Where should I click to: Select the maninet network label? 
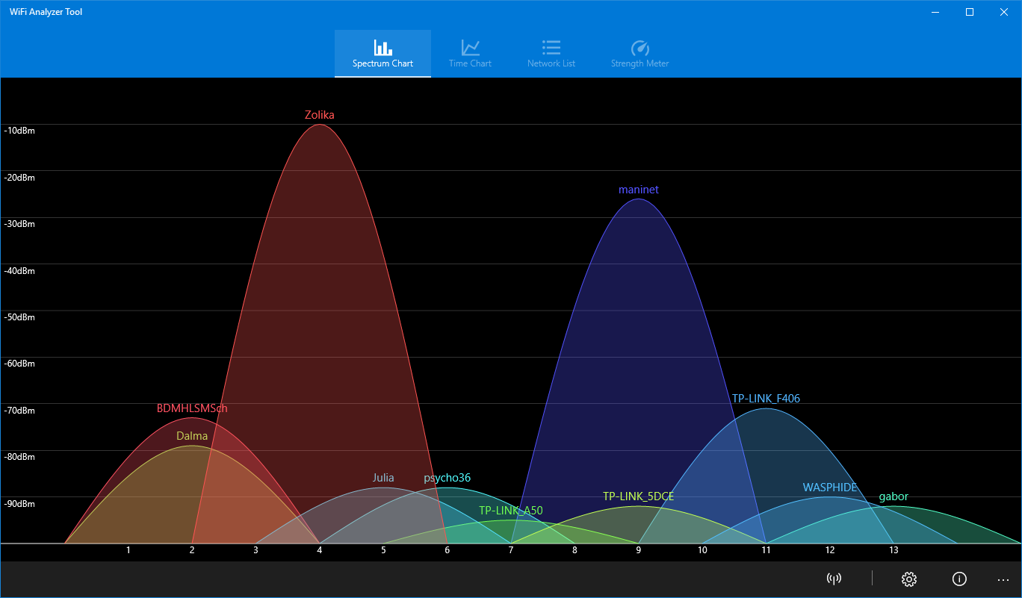pos(638,189)
